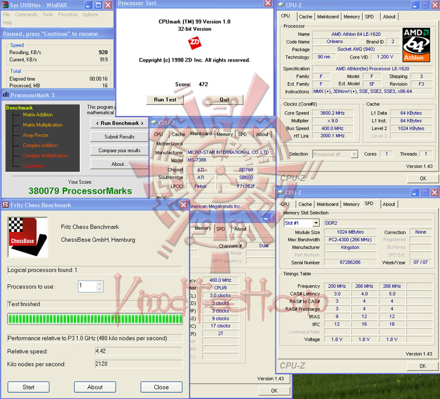Click the Core Speed value 3600.2 MHz
This screenshot has height=399, width=440.
(x=332, y=113)
